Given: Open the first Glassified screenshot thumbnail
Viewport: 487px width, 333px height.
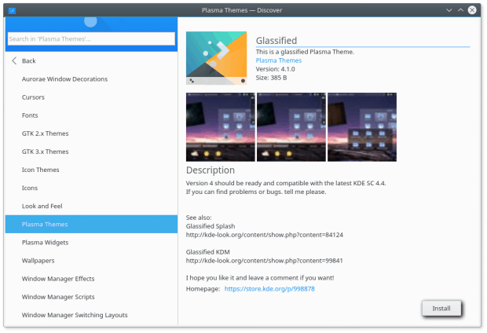Looking at the screenshot, I should click(221, 126).
